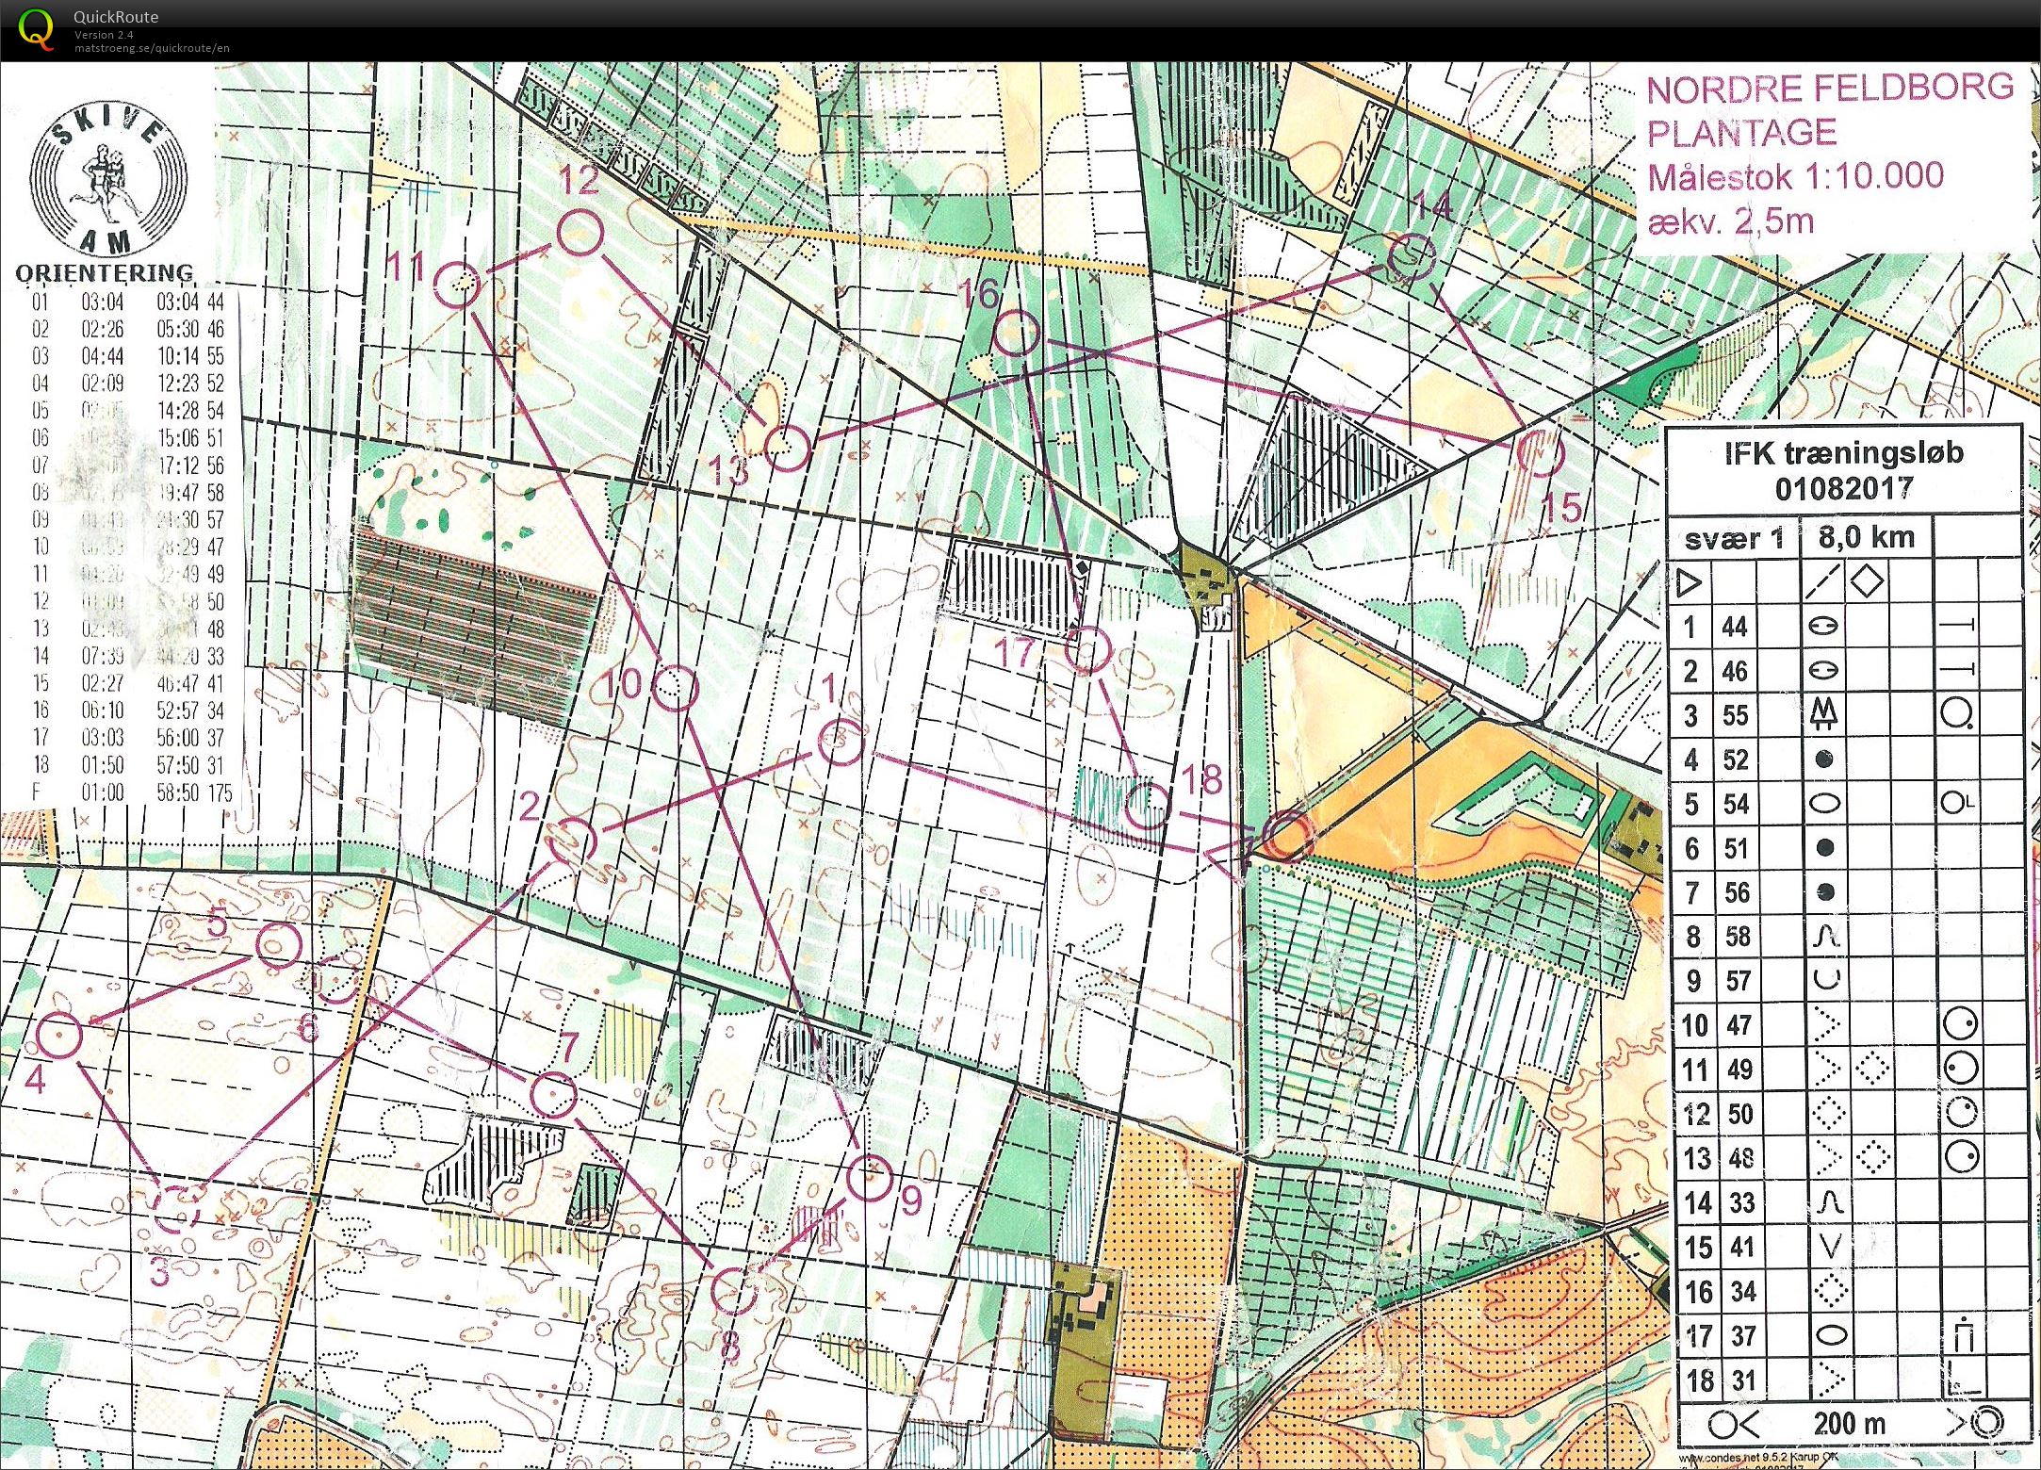The width and height of the screenshot is (2041, 1470).
Task: Click control description row 1 code 44
Action: [x=1735, y=627]
